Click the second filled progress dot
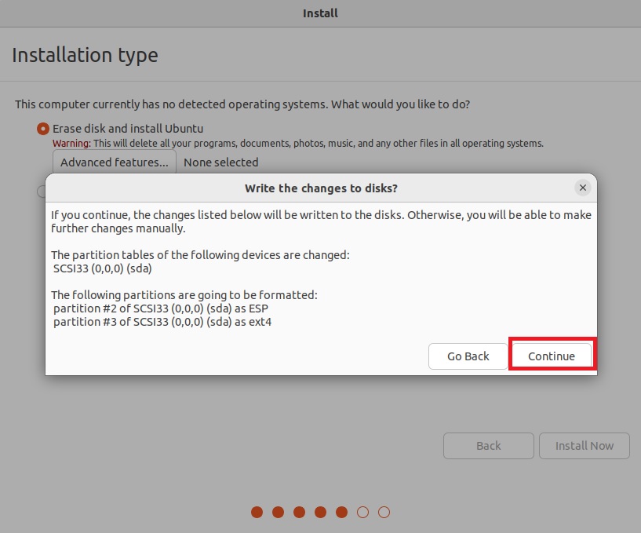The image size is (641, 533). pyautogui.click(x=278, y=512)
